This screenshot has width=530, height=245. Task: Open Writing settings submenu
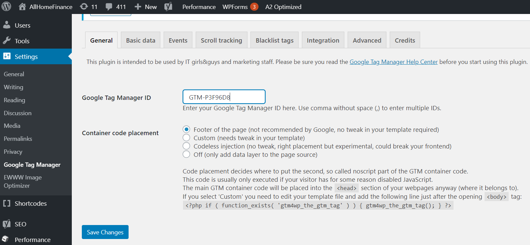click(x=13, y=87)
